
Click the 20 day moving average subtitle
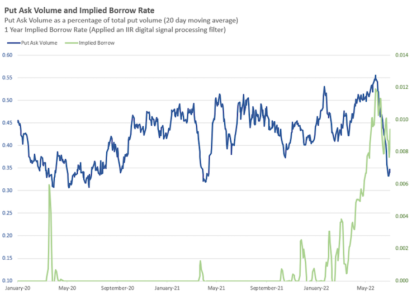[x=121, y=20]
